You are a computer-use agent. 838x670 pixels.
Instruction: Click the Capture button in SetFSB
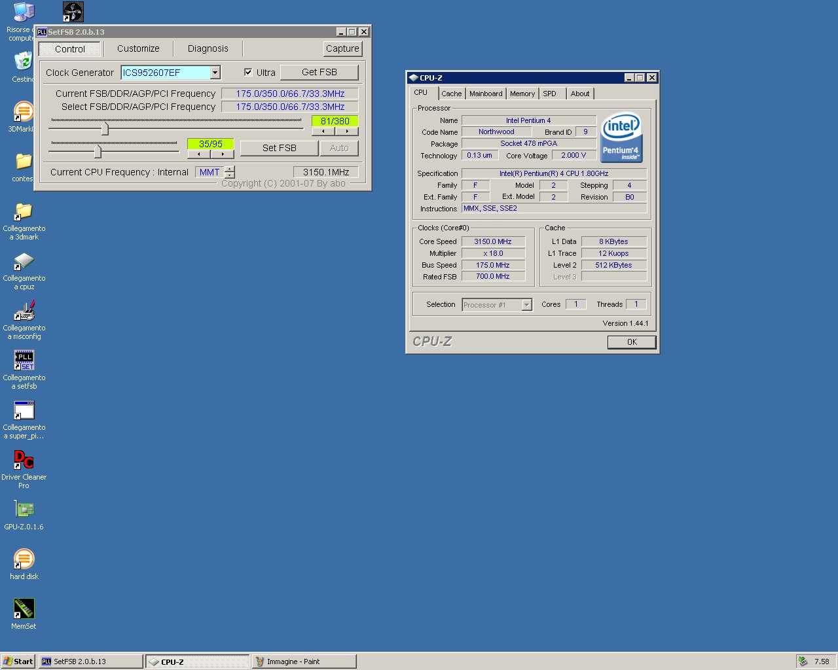click(342, 48)
